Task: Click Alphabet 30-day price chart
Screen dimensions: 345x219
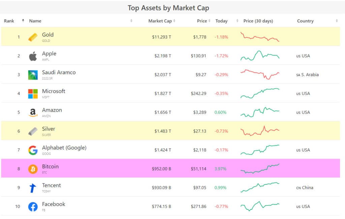Action: click(260, 150)
